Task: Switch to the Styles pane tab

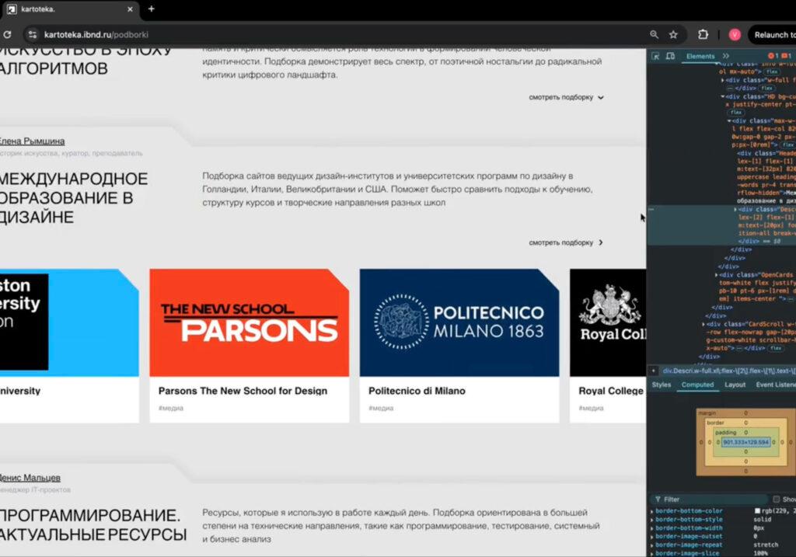Action: pyautogui.click(x=661, y=385)
